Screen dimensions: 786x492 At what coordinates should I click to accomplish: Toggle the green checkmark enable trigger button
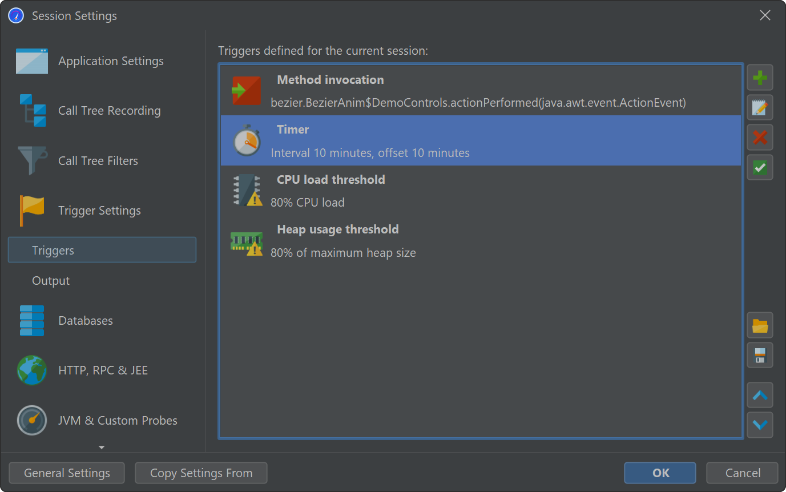(760, 167)
